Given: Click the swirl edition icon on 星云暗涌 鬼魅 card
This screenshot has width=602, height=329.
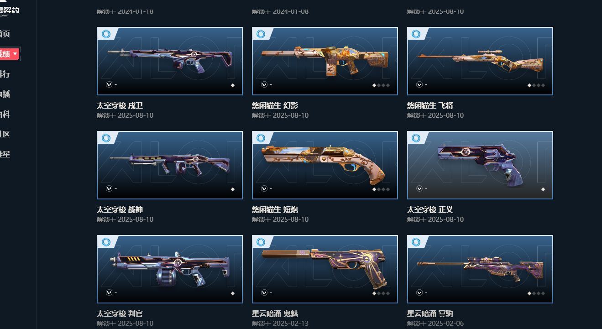Looking at the screenshot, I should pos(261,242).
